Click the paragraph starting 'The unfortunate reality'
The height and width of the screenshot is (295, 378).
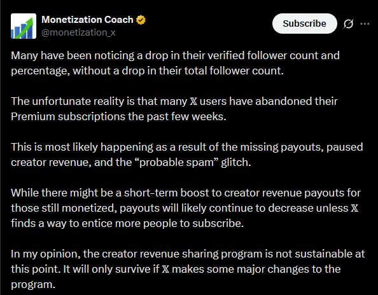tap(174, 109)
